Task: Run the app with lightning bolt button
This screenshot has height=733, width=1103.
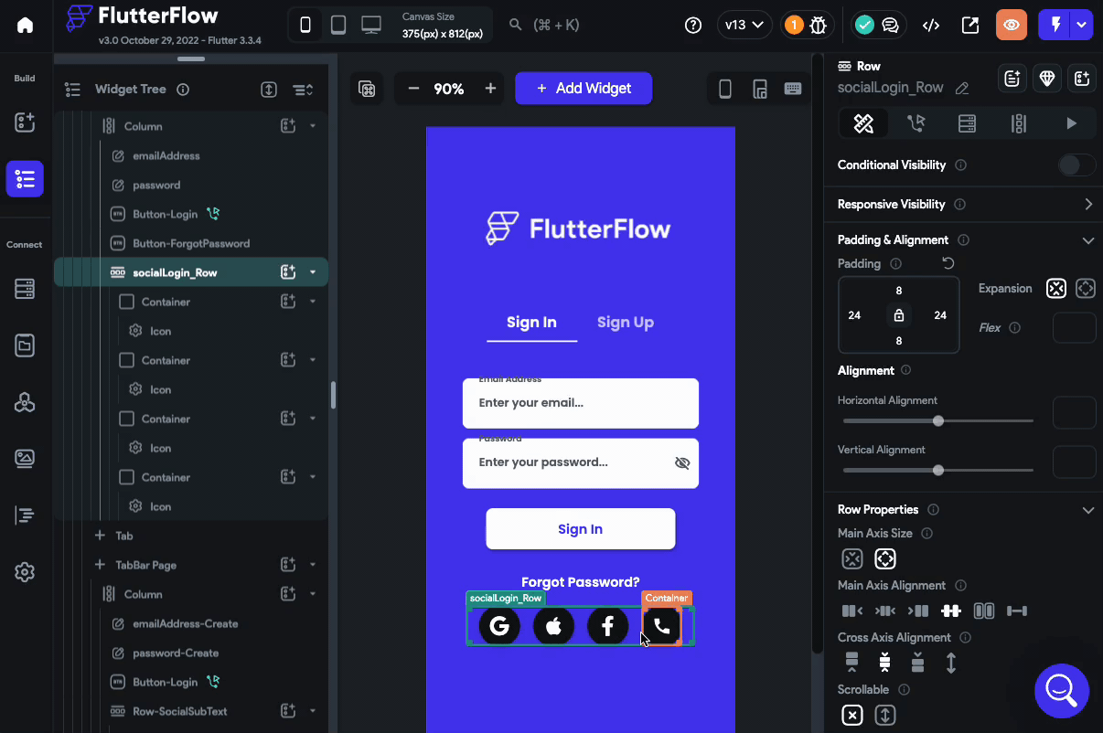Action: [1055, 26]
